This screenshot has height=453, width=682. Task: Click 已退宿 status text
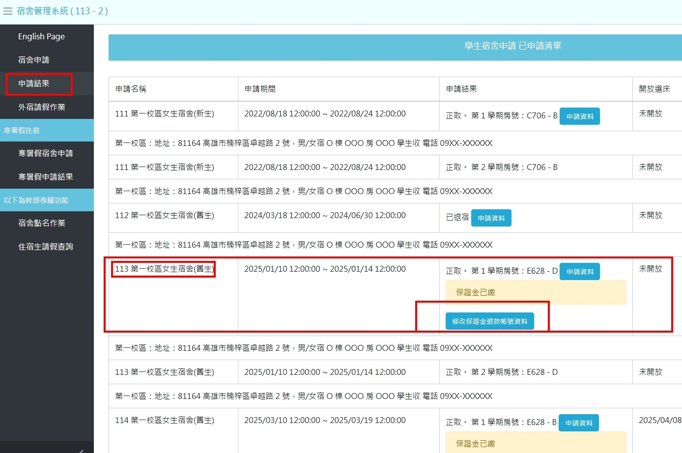457,217
